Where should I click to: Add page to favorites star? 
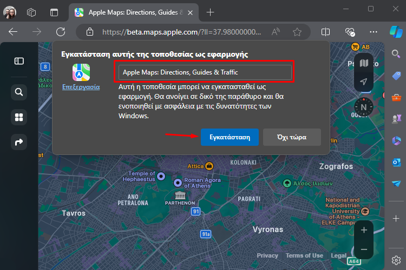tap(297, 32)
